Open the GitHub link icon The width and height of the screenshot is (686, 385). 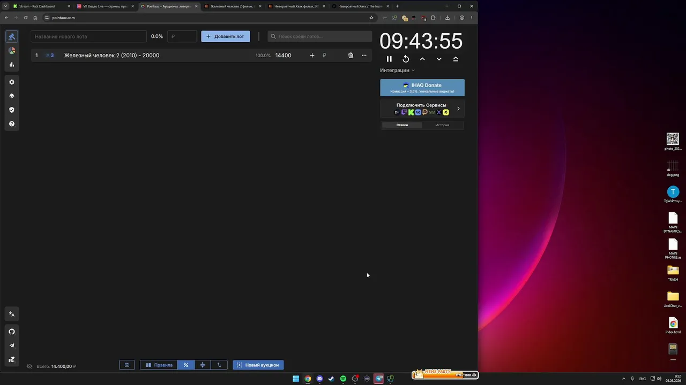(x=12, y=332)
